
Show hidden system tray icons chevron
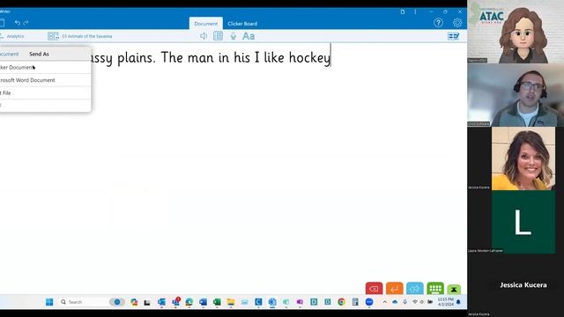(x=384, y=302)
